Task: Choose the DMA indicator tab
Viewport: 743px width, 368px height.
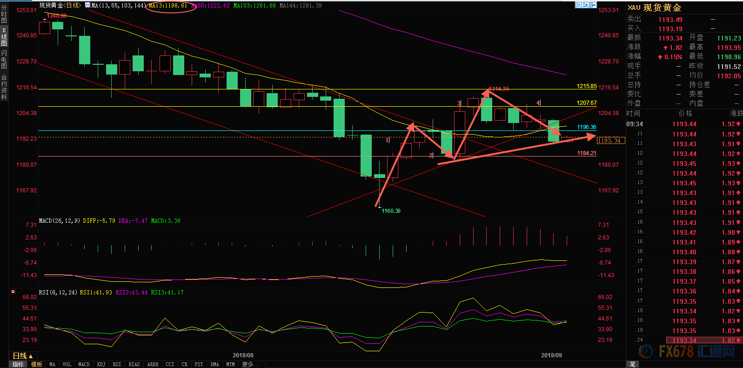Action: pyautogui.click(x=214, y=364)
